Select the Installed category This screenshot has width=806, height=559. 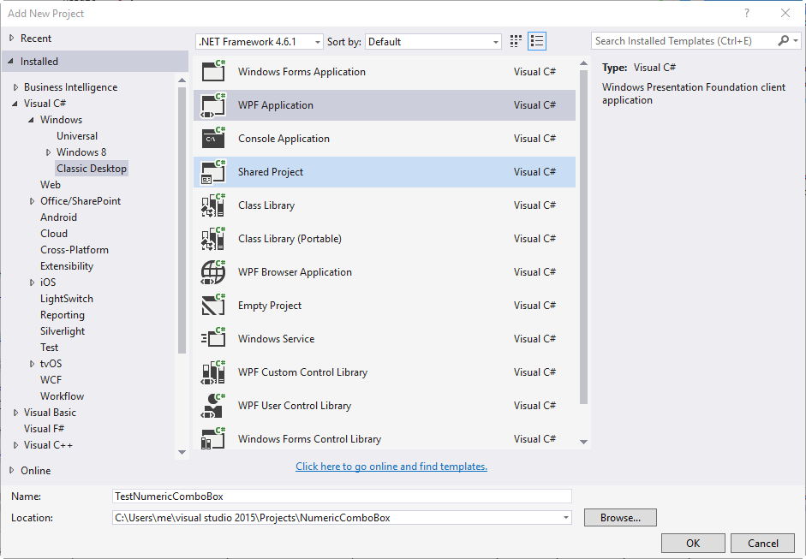[43, 61]
